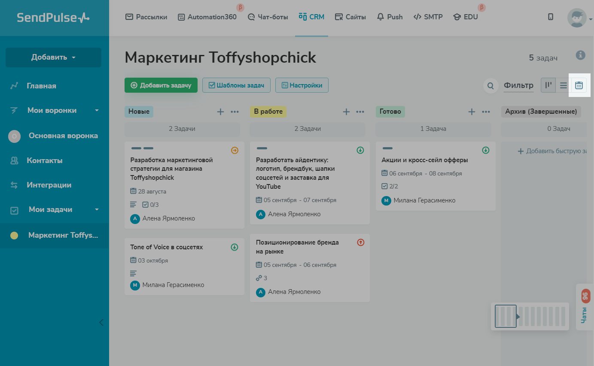This screenshot has height=366, width=594.
Task: Expand the Добавить dropdown in sidebar
Action: pos(53,57)
